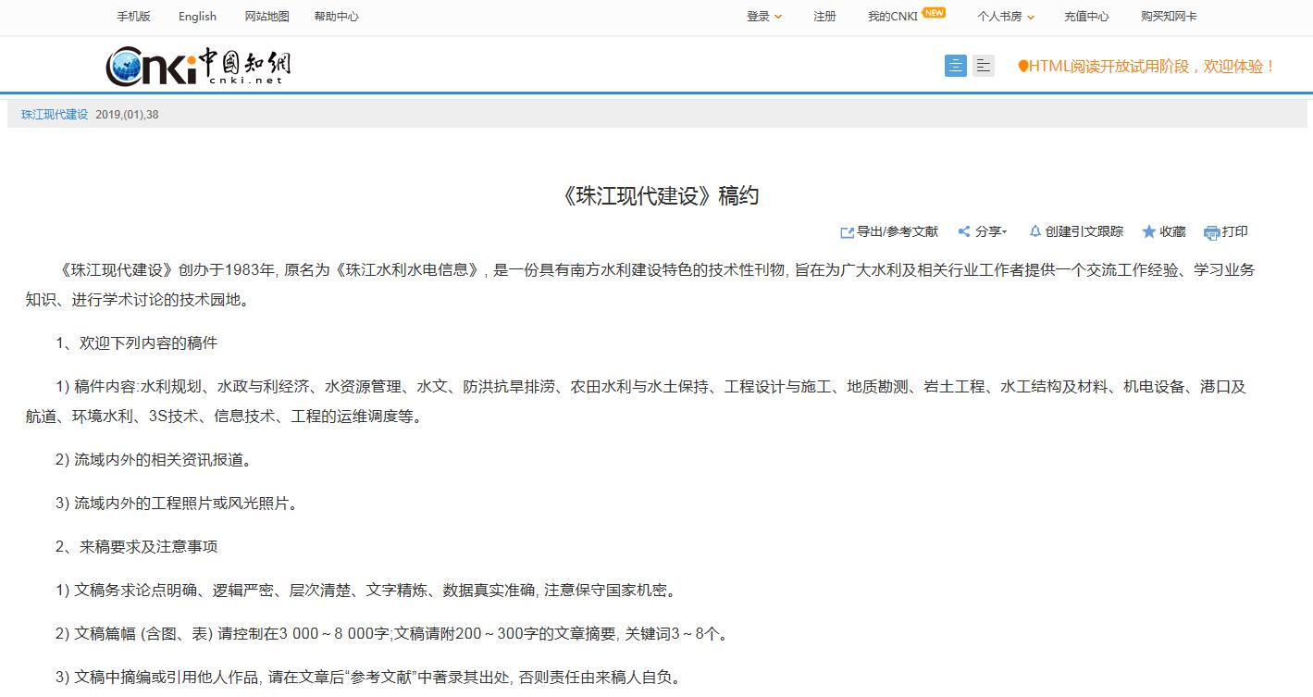The width and height of the screenshot is (1313, 697).
Task: Click the CNKI 中国知网 logo
Action: pyautogui.click(x=198, y=66)
